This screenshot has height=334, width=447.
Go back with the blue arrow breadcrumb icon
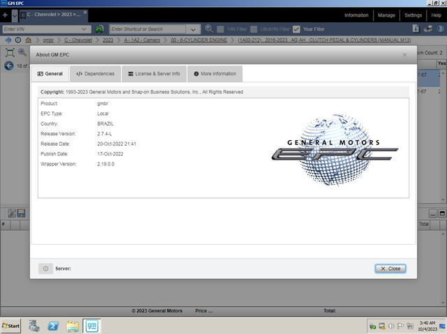coord(8,40)
